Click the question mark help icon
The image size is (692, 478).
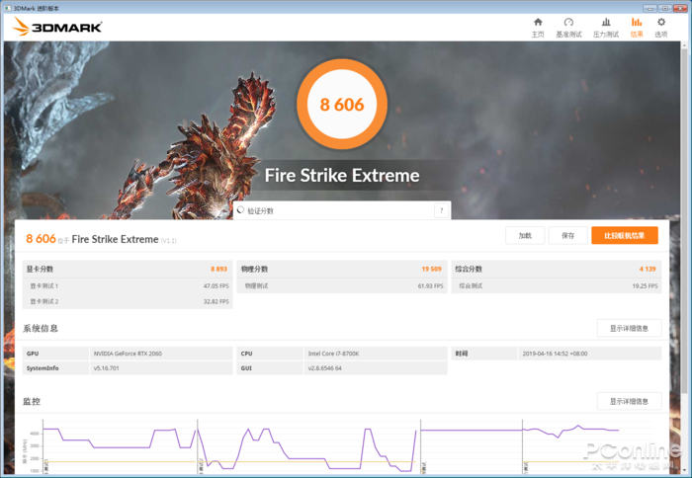click(x=441, y=210)
